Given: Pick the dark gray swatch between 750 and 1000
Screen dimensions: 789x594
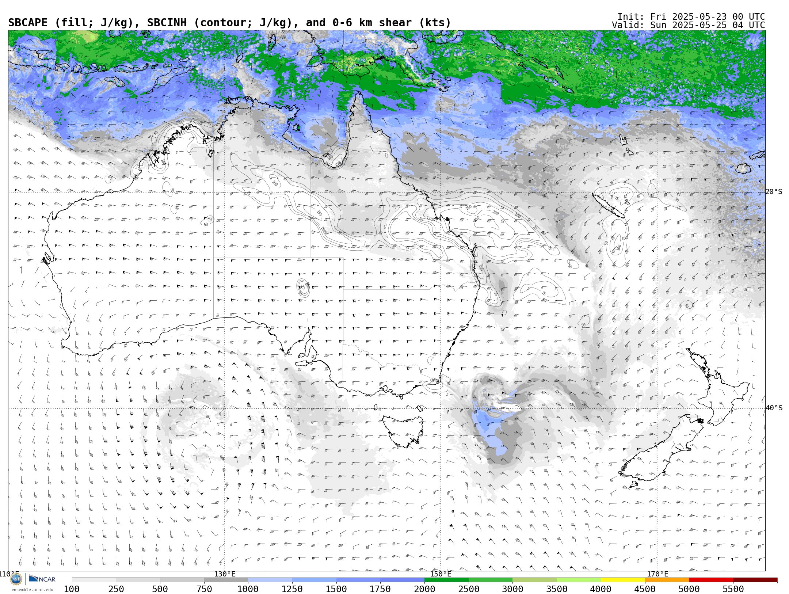Looking at the screenshot, I should click(226, 580).
